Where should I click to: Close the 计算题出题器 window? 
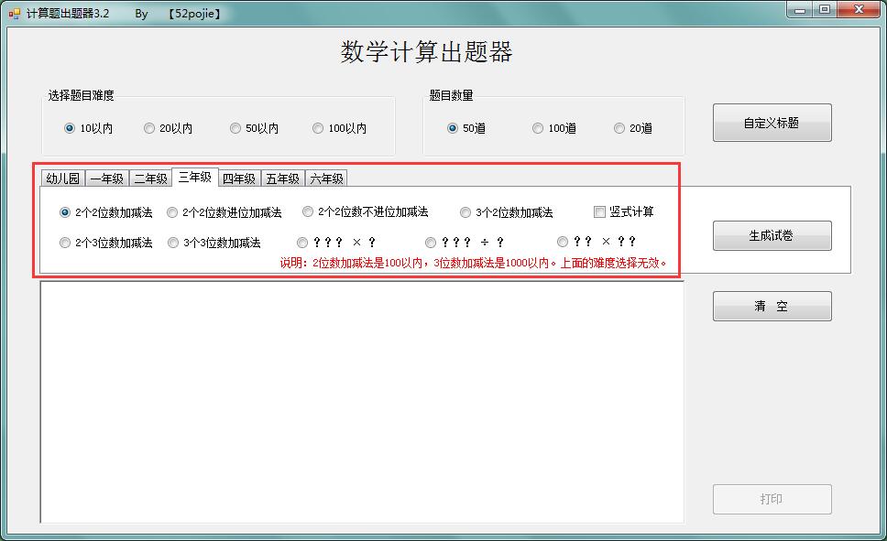[x=860, y=9]
